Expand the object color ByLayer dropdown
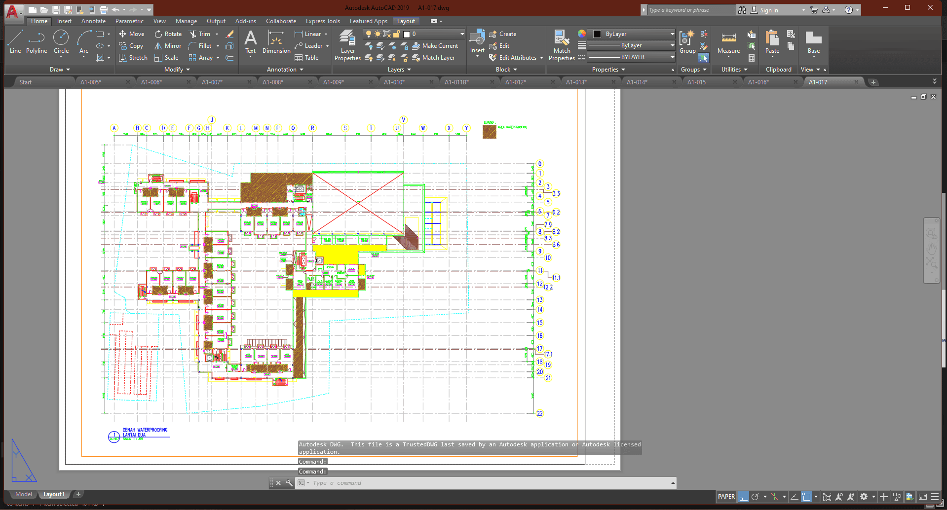Screen dimensions: 947x510 [672, 34]
